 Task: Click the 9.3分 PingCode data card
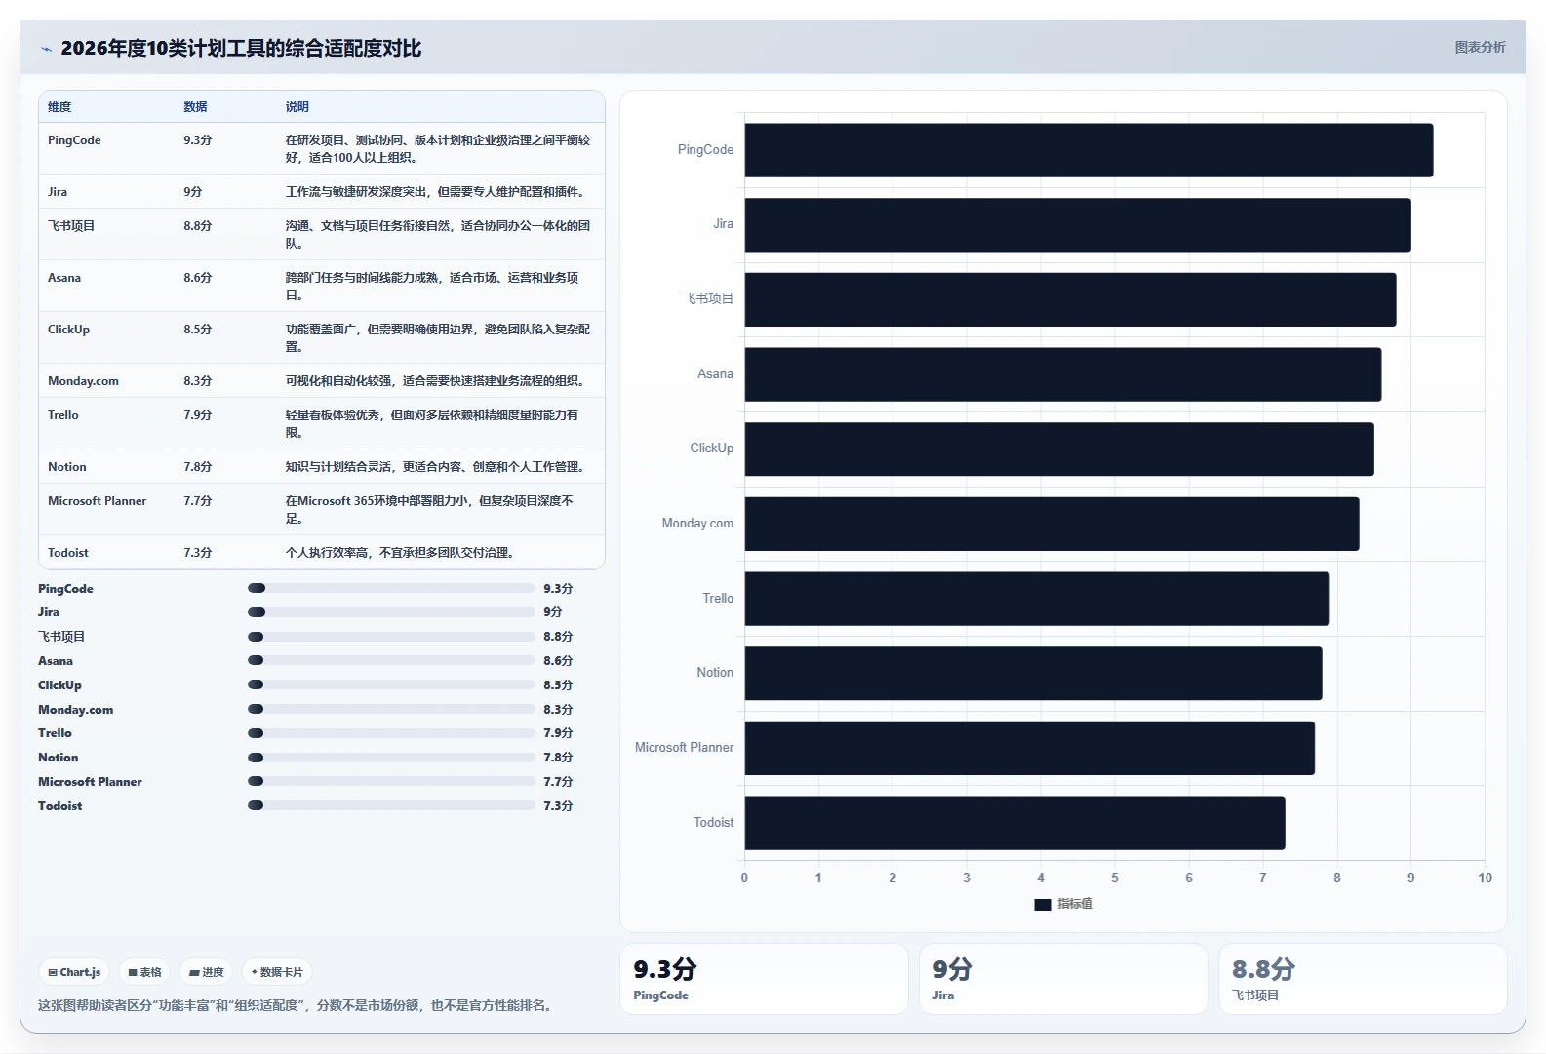764,979
